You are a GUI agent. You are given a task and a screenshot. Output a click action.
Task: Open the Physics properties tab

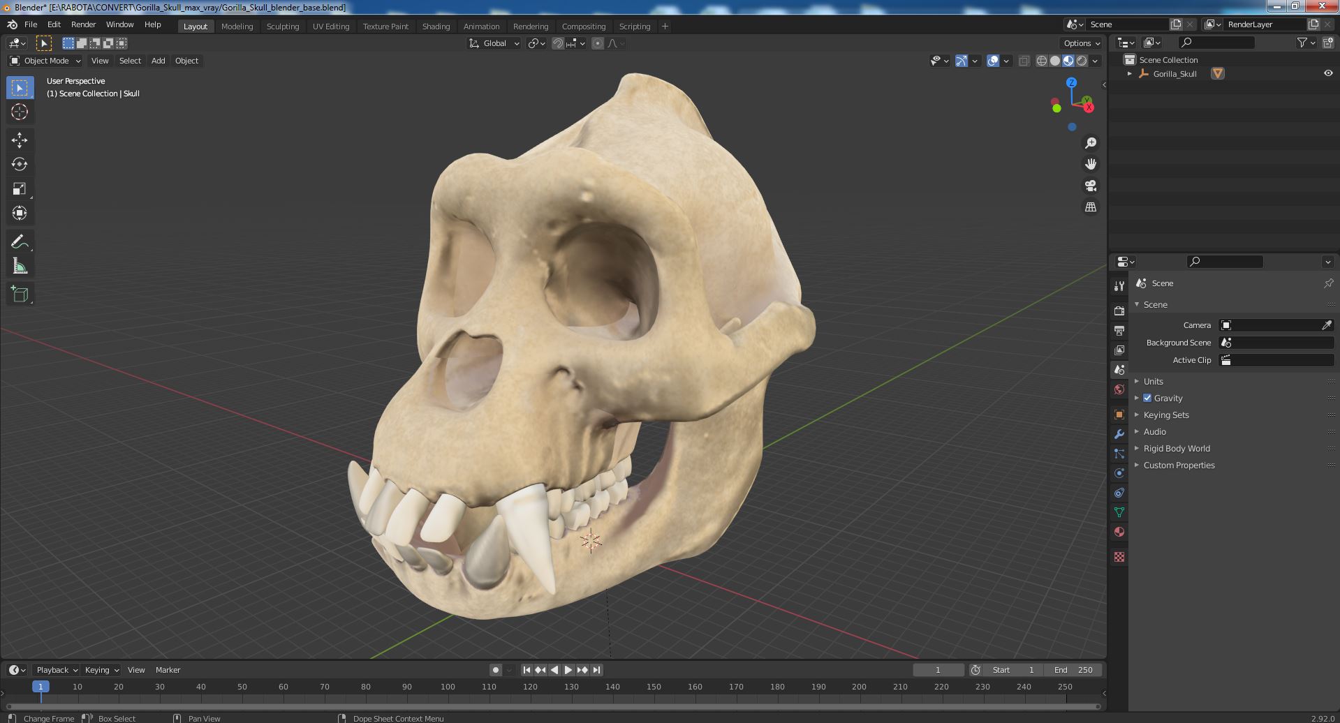point(1119,473)
